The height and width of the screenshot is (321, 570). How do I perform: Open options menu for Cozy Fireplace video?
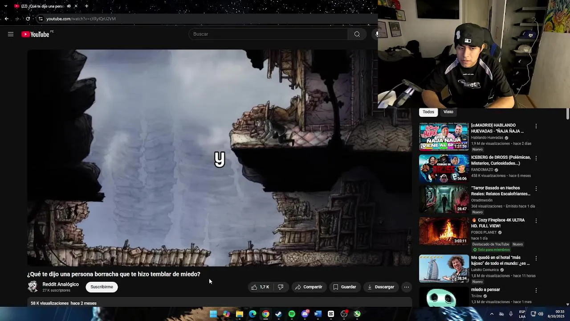tap(536, 221)
